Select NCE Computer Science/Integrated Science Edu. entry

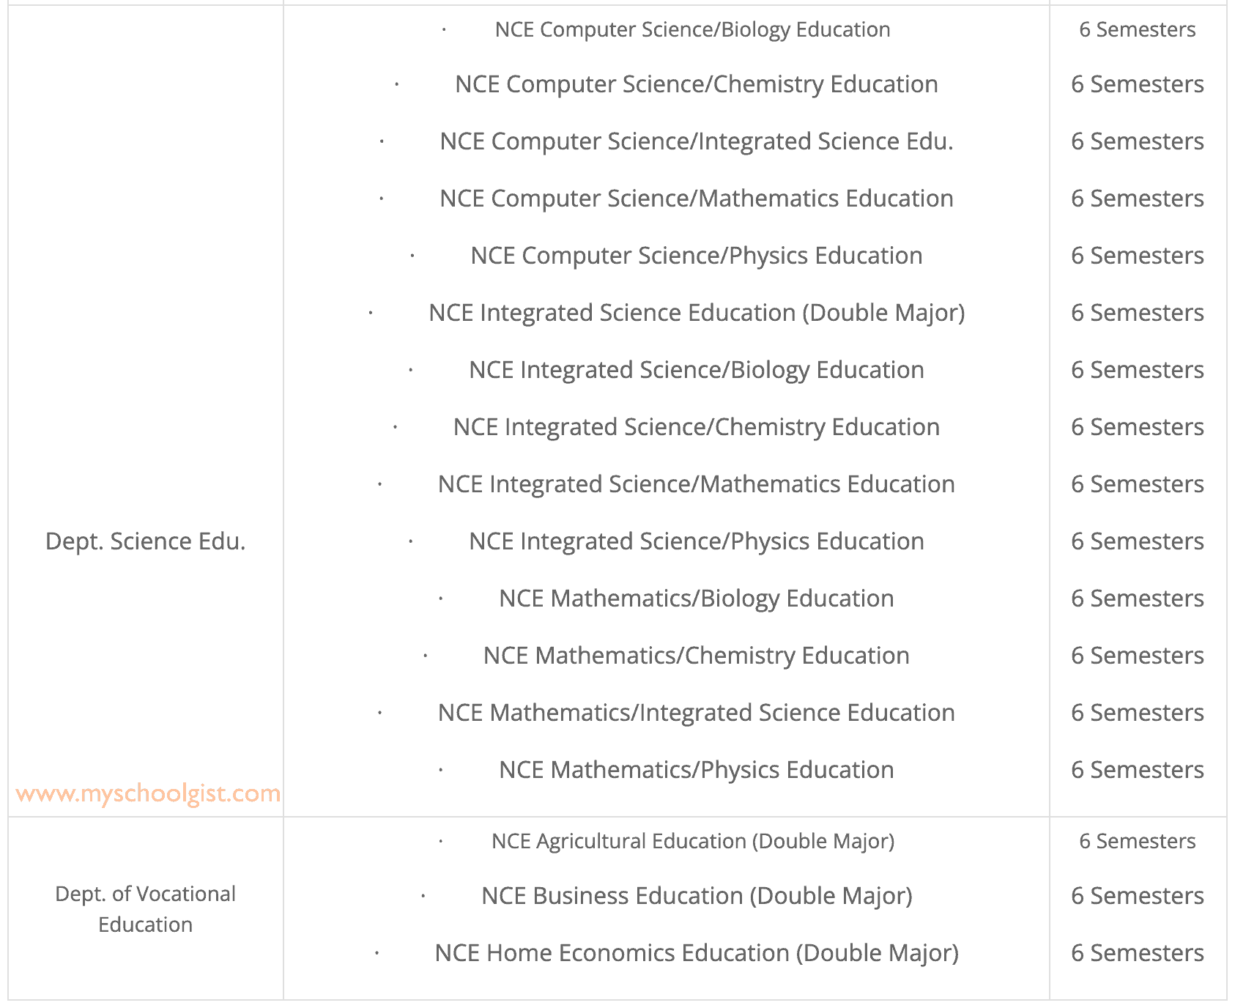tap(696, 141)
